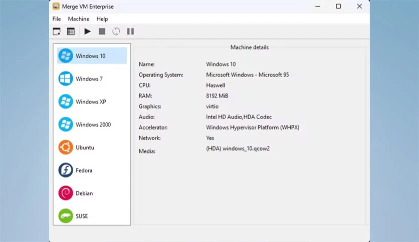The height and width of the screenshot is (242, 419).
Task: Click 'Windows Hypervisor Platform (WHPX)' value
Action: click(x=253, y=127)
